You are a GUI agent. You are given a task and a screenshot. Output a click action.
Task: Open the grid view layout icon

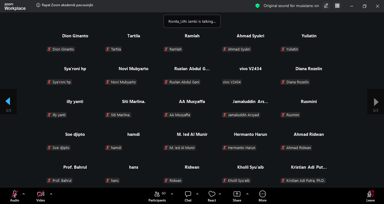click(337, 6)
